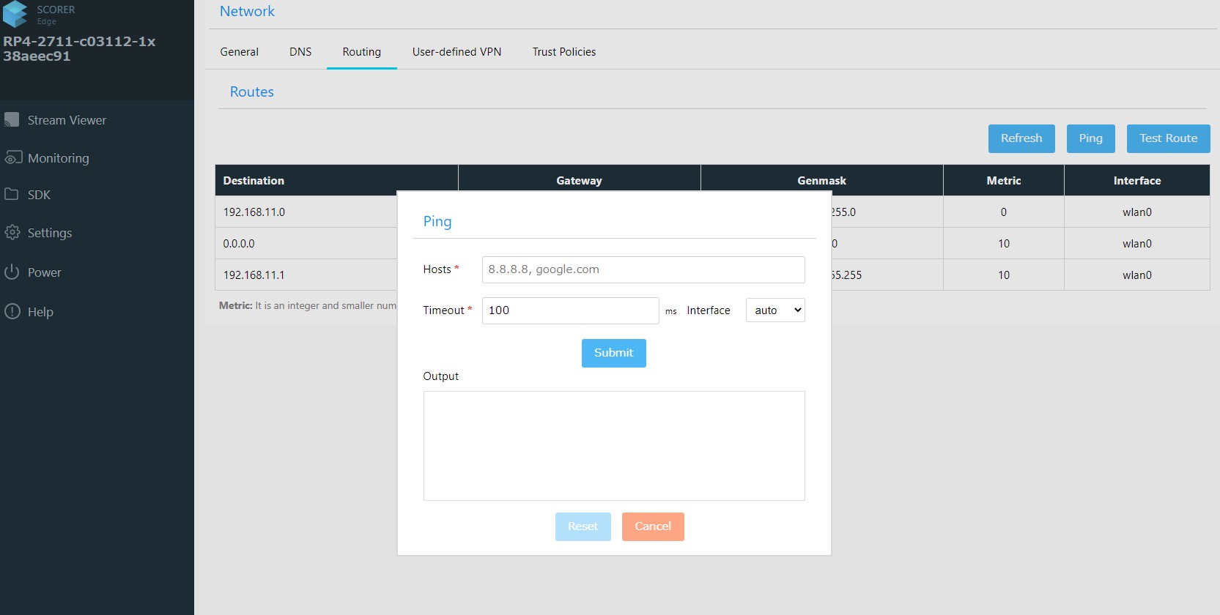Focus the Hosts input field
The image size is (1220, 615).
pos(643,269)
